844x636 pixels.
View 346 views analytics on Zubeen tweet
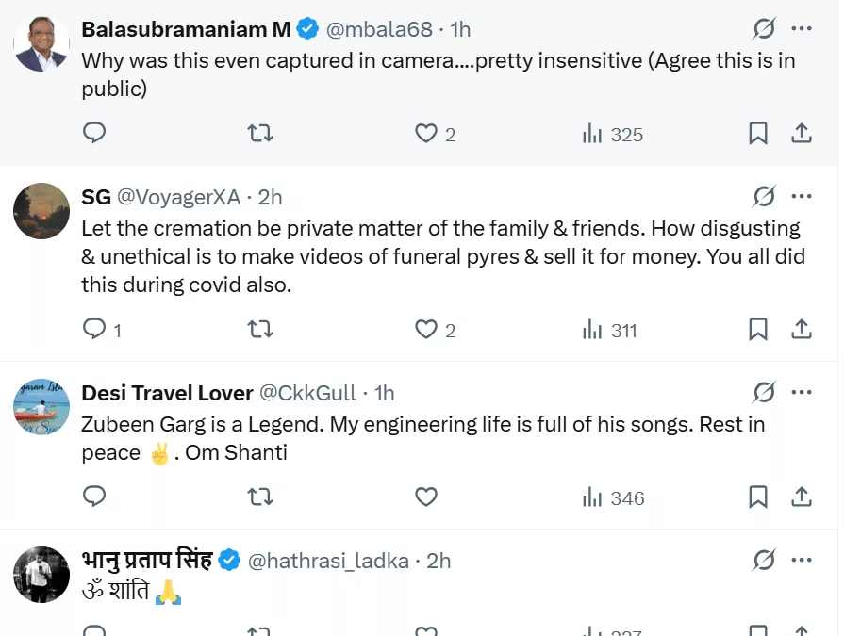(x=613, y=497)
